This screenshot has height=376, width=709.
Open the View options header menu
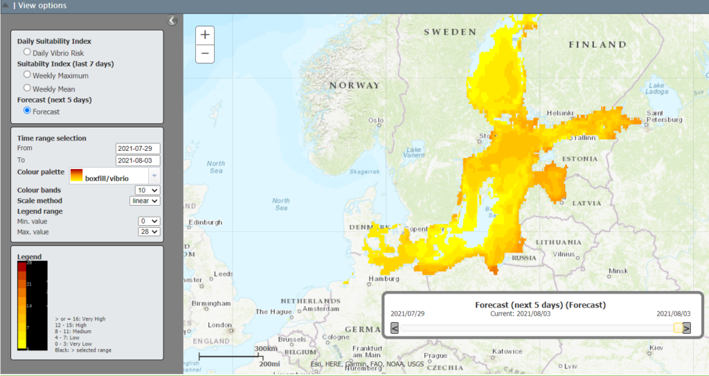point(42,6)
